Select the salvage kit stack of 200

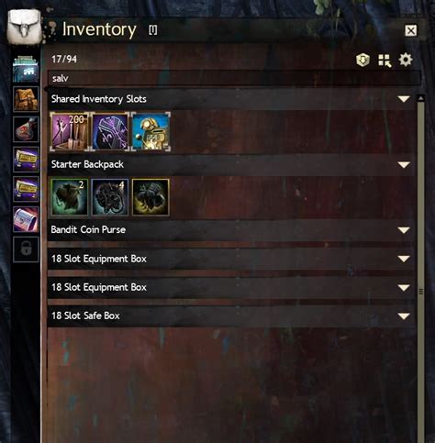click(x=70, y=131)
